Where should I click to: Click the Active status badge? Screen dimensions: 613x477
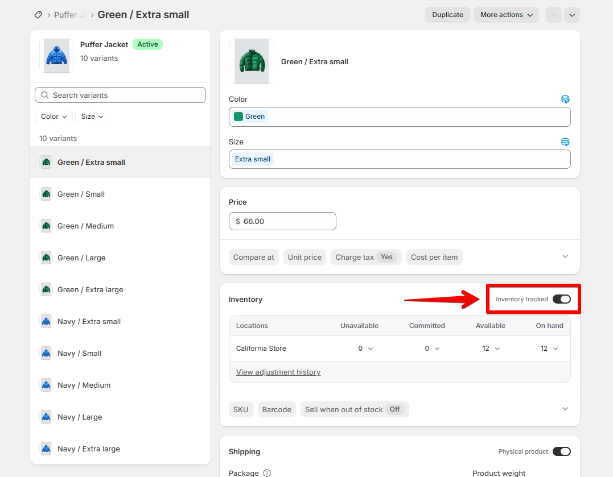tap(148, 44)
